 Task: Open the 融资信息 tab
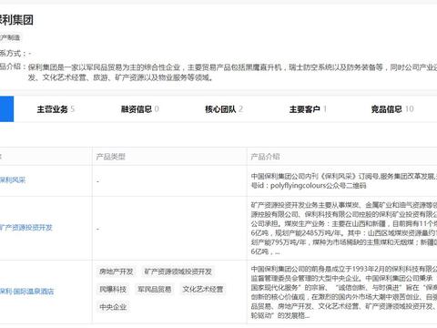pyautogui.click(x=139, y=109)
